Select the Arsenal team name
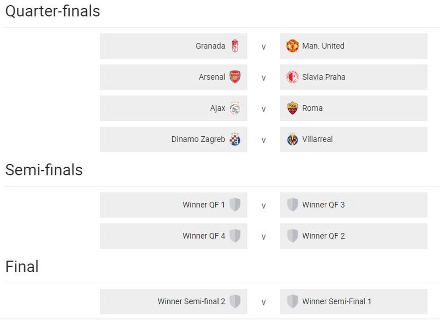 (x=212, y=77)
